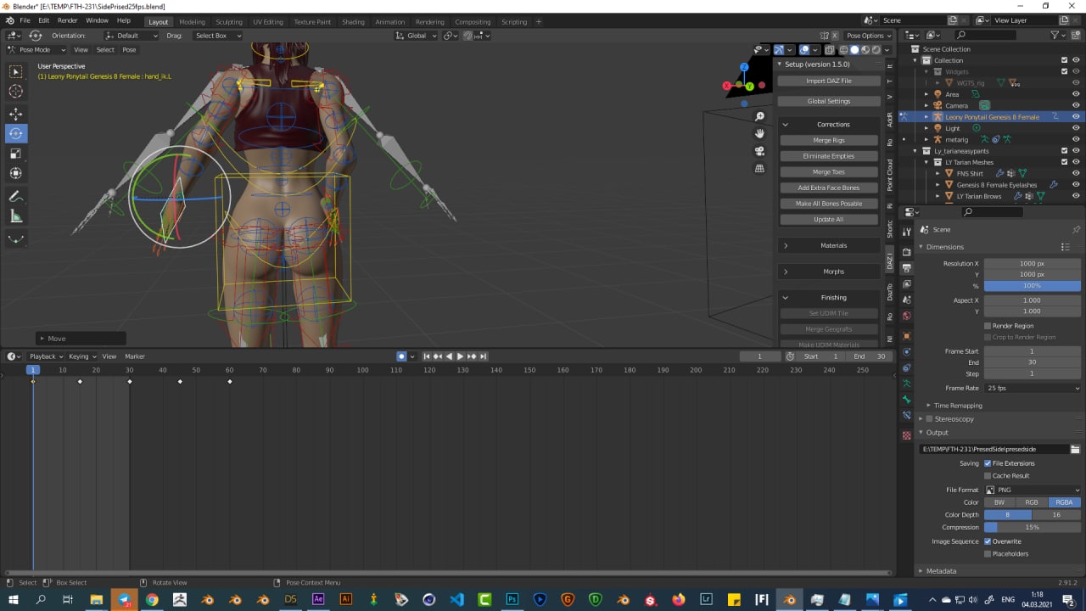Switch to the Sculpting workspace tab
1086x611 pixels.
(x=228, y=22)
